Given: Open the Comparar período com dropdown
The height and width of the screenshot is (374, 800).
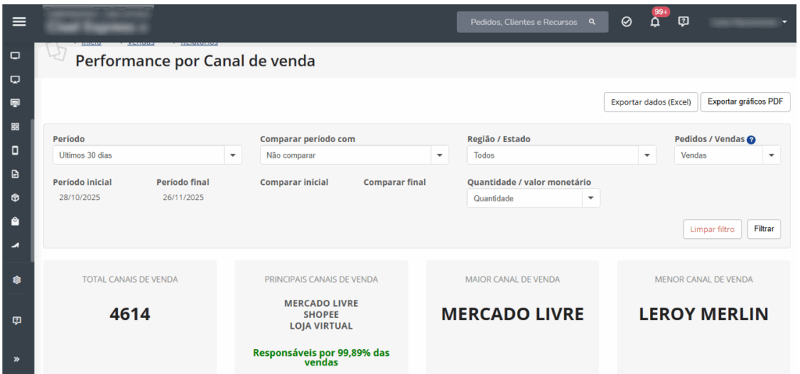Looking at the screenshot, I should pos(354,155).
